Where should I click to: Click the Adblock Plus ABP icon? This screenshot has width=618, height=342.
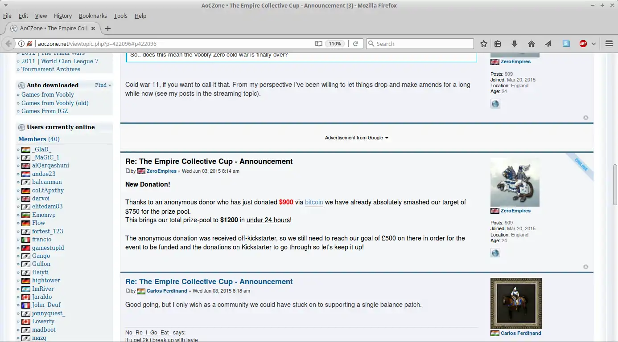tap(583, 44)
